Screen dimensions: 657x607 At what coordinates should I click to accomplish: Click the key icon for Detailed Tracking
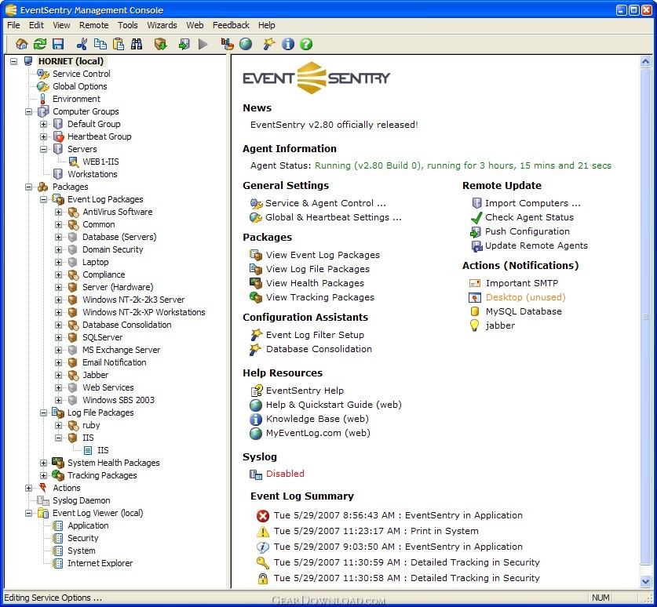263,562
